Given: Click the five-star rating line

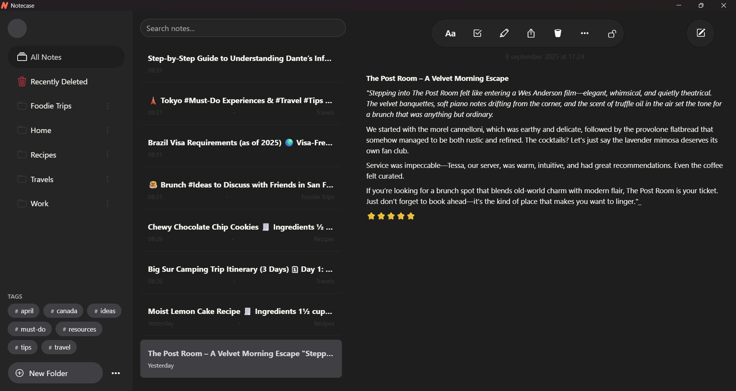Looking at the screenshot, I should coord(391,216).
